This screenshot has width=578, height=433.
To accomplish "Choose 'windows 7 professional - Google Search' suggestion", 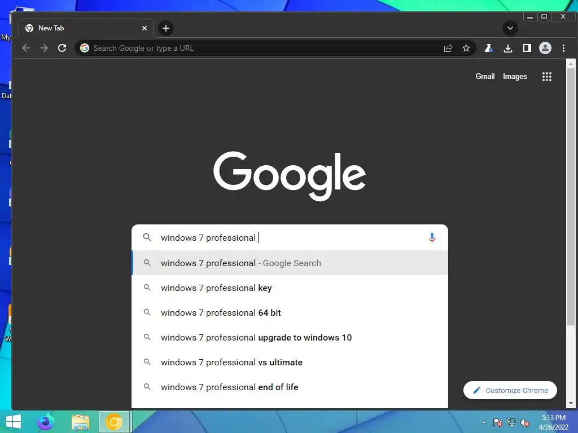I will pos(290,263).
